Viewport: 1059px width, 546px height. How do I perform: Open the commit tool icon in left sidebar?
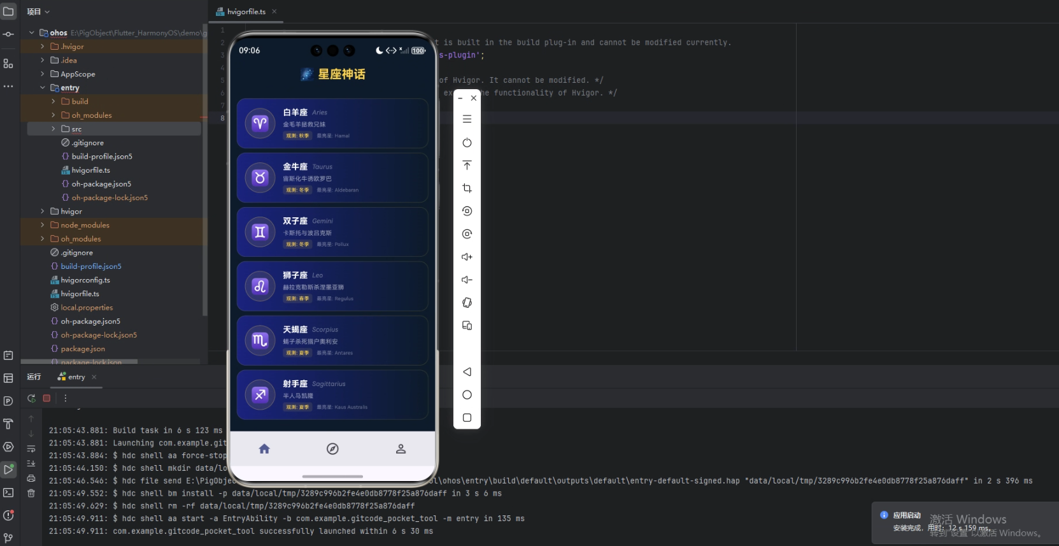[8, 34]
